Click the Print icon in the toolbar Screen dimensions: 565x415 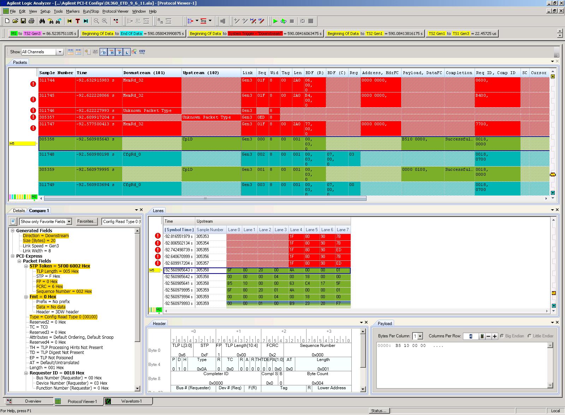[x=31, y=21]
